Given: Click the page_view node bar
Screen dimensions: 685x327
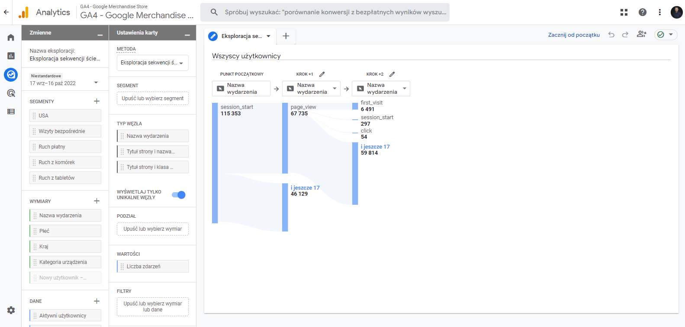Looking at the screenshot, I should pos(285,138).
